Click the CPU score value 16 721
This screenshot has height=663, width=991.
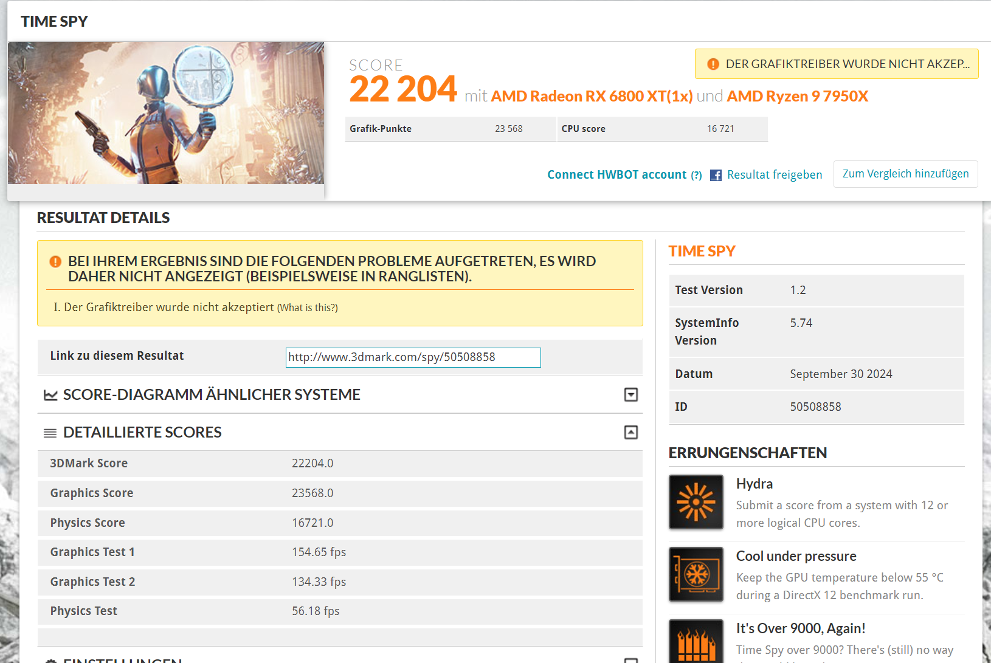coord(720,129)
